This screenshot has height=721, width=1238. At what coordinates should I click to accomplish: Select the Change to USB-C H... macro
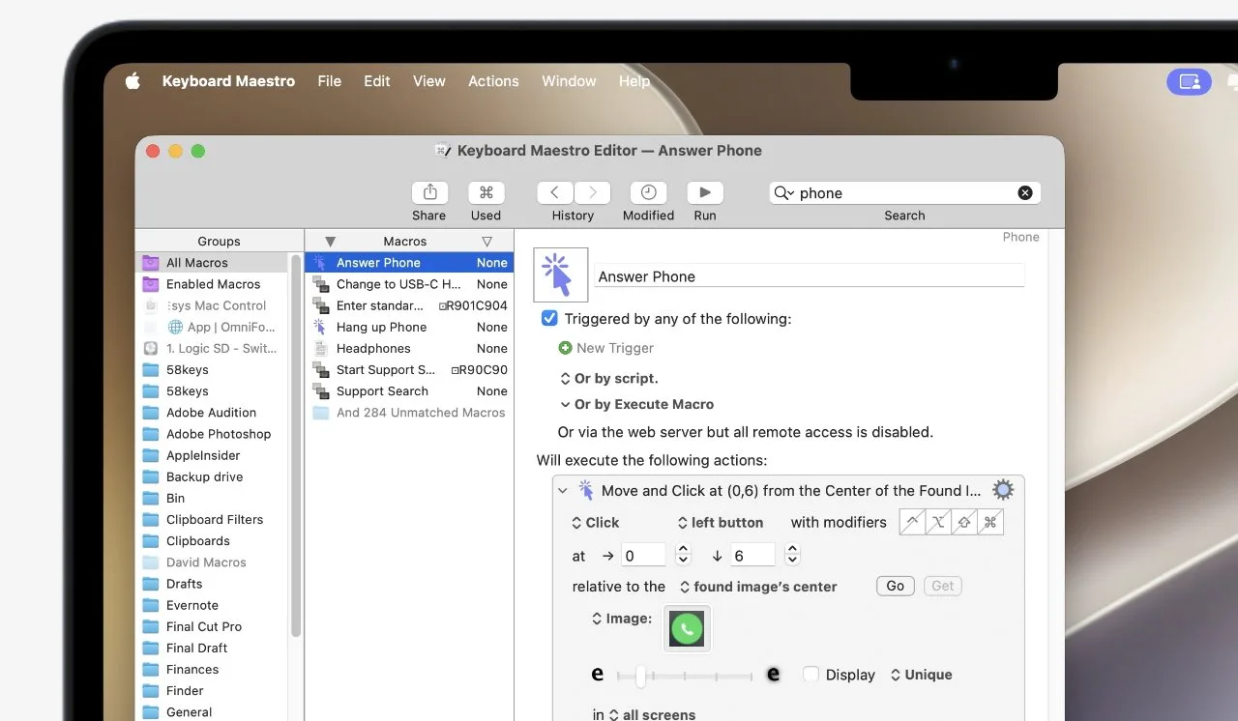409,284
